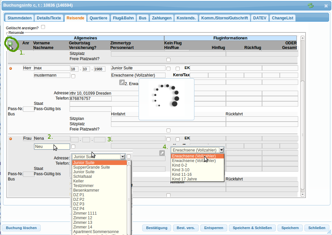Screen dimensions: 332x235
Task: Switch to the Quartiere tab
Action: pos(98,18)
